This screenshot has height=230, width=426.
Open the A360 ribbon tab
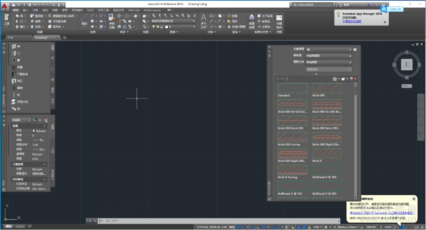[90, 10]
